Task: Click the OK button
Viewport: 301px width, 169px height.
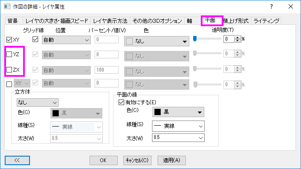Action: point(104,160)
